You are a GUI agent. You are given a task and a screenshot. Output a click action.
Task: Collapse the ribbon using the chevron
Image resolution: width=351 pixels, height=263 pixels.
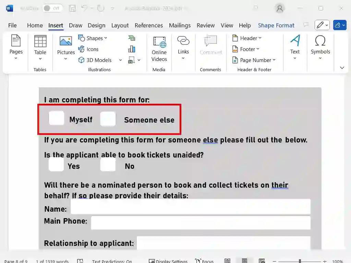click(342, 68)
